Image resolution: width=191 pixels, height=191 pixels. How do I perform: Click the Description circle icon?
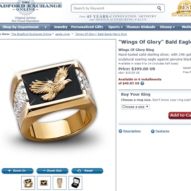pos(120,131)
